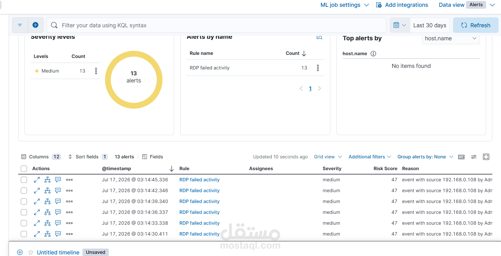Expand alert details for 03:14:30.411 row
Screen dimensions: 501x256
[37, 234]
